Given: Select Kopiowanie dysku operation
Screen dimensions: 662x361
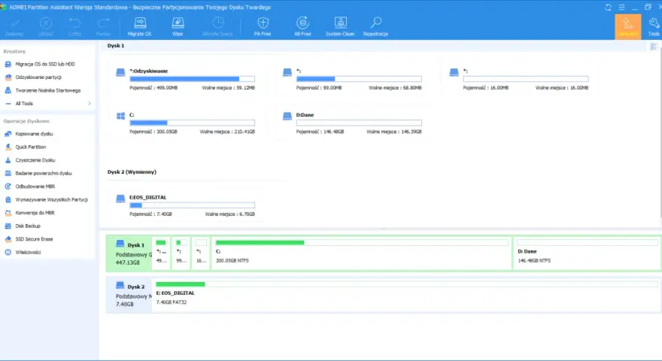Looking at the screenshot, I should coord(34,134).
